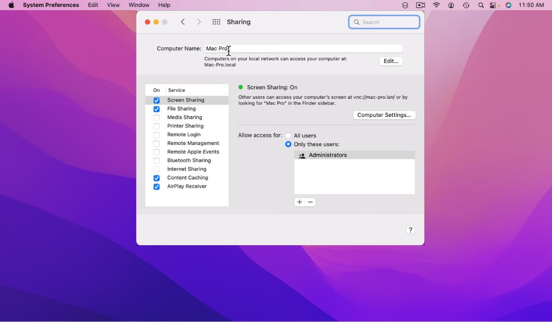Turn on Printer Sharing checkbox
The height and width of the screenshot is (322, 552).
click(x=156, y=126)
